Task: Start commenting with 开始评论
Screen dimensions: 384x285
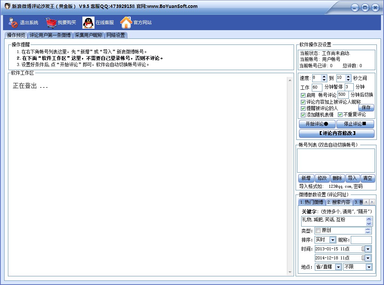Action: [317, 124]
